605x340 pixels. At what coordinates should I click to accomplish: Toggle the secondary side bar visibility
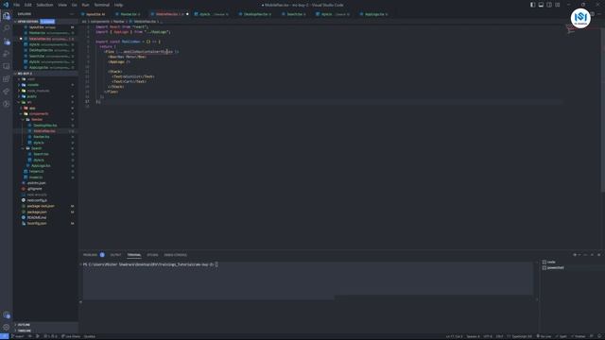549,5
